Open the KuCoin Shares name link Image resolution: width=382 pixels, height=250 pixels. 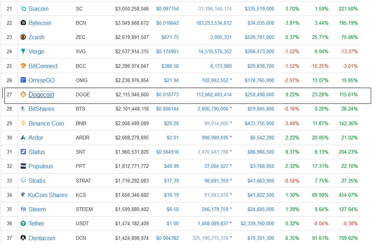point(48,195)
